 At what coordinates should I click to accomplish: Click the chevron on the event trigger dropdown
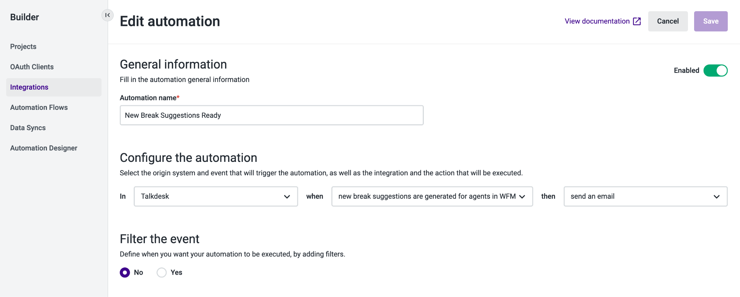522,197
